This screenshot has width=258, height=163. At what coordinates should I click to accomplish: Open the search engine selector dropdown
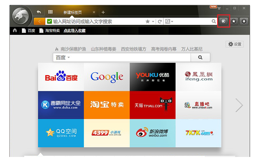coord(169,21)
